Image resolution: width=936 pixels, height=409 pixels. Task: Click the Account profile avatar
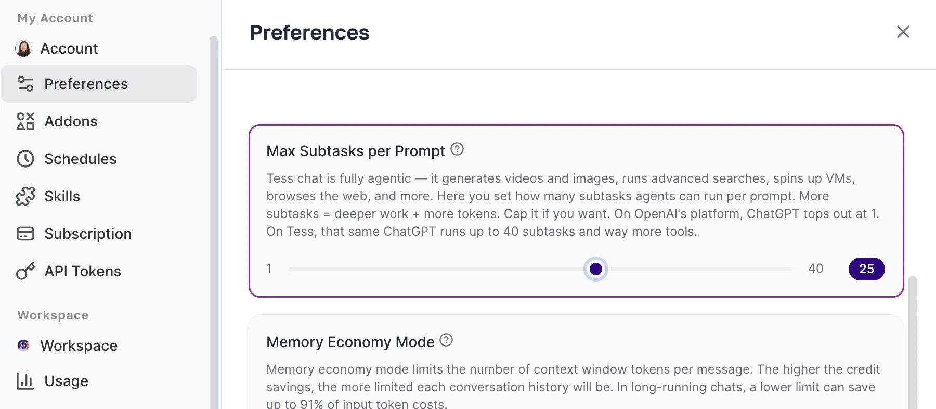coord(23,48)
